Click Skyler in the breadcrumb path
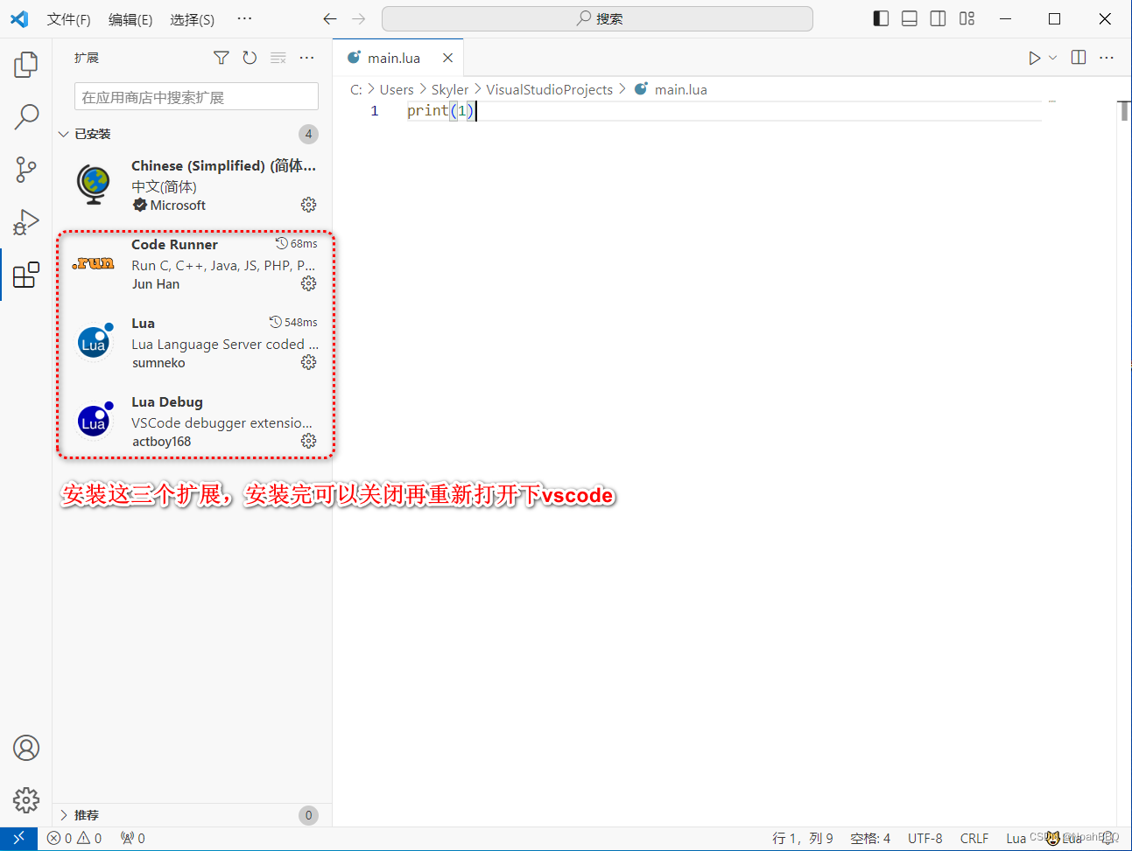 pos(450,89)
